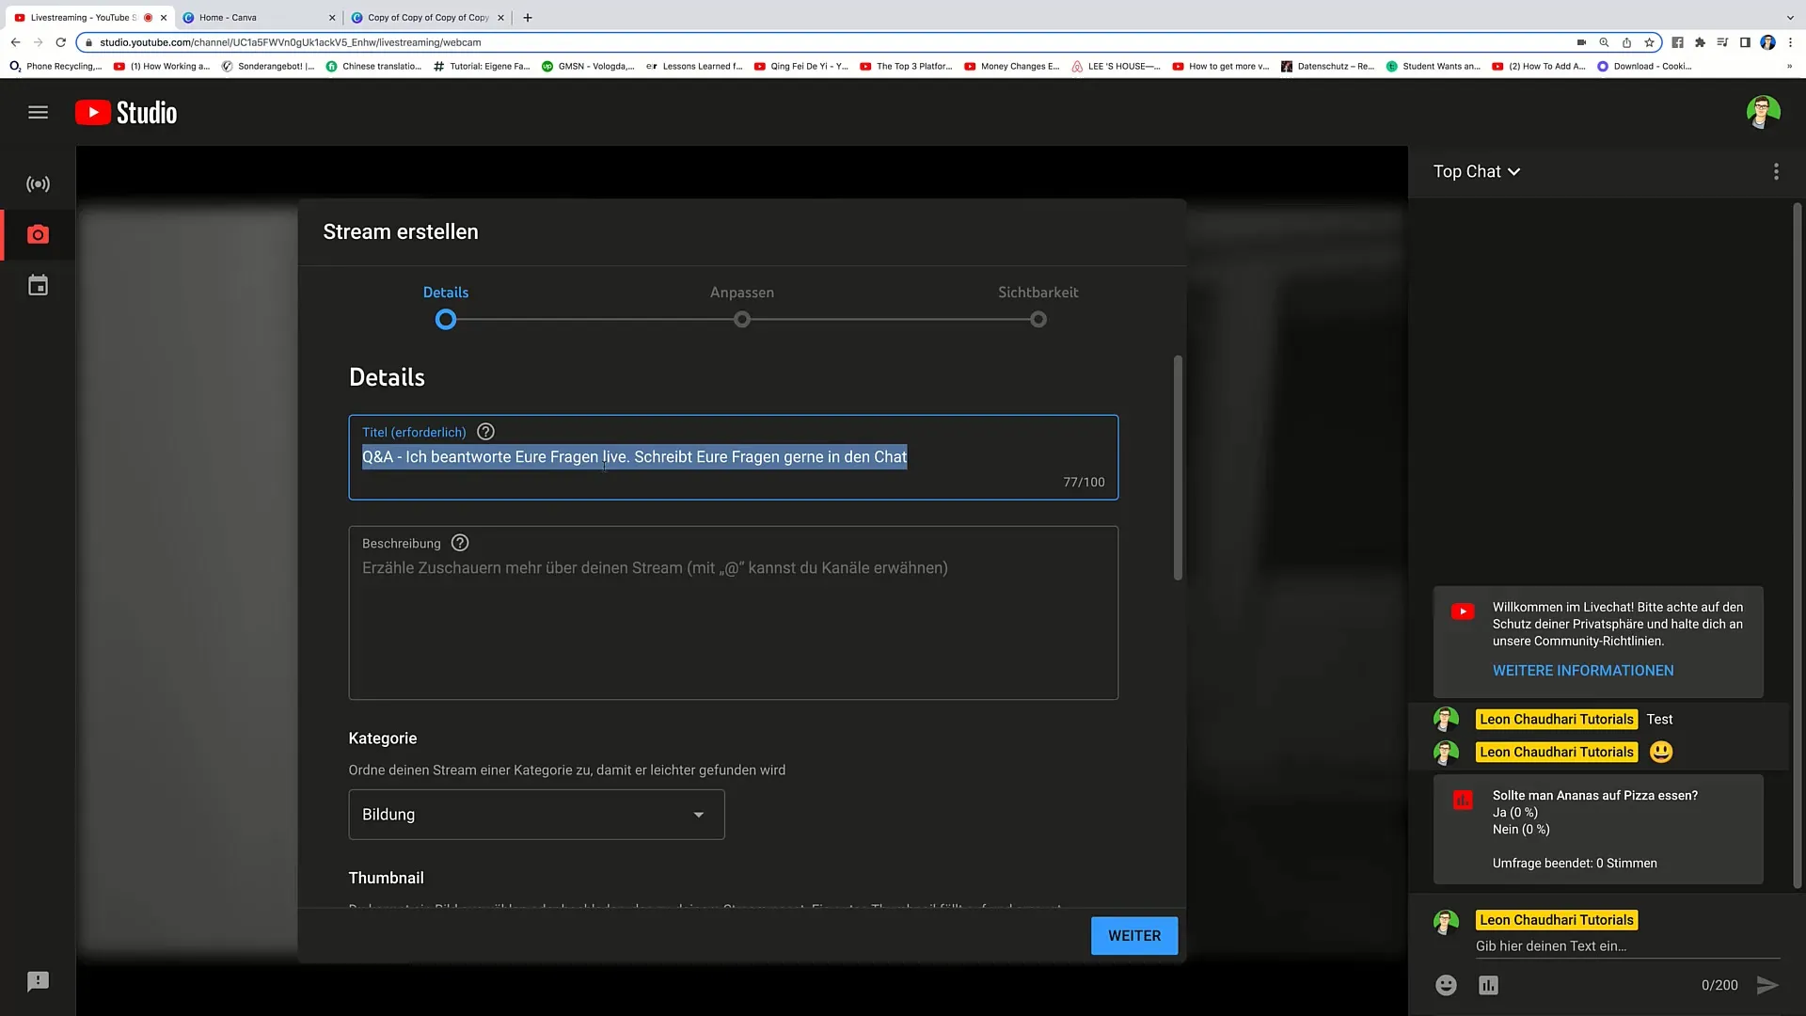Click the content/posts icon in sidebar

coord(38,285)
